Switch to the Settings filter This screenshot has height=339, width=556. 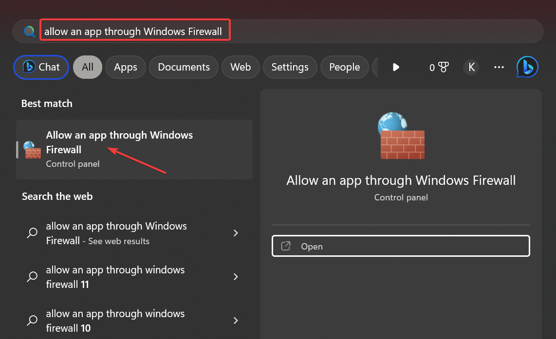[290, 67]
